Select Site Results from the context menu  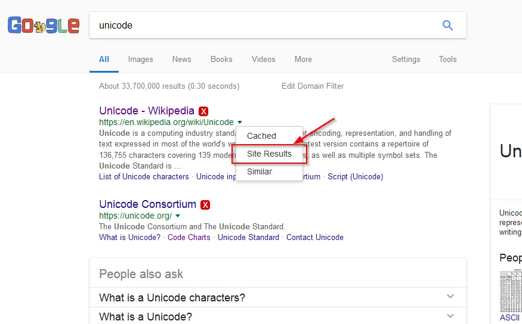click(x=269, y=154)
